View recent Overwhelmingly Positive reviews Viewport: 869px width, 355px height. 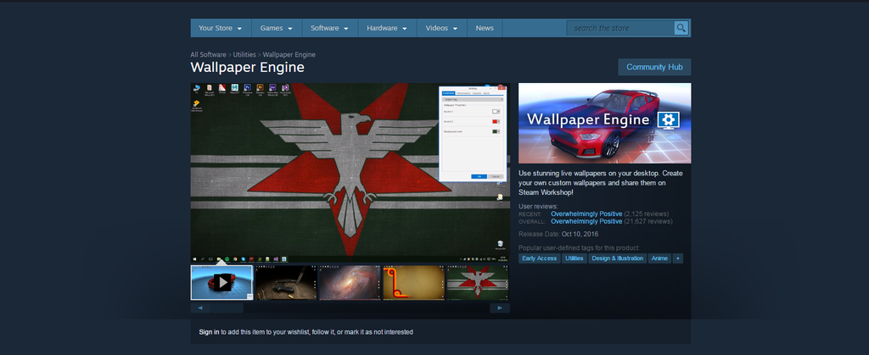(586, 214)
